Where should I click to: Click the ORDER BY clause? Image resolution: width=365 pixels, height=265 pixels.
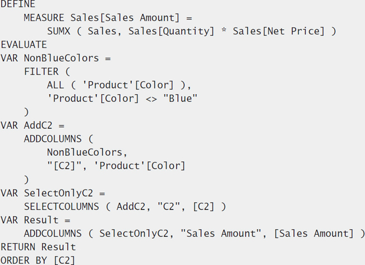(38, 261)
